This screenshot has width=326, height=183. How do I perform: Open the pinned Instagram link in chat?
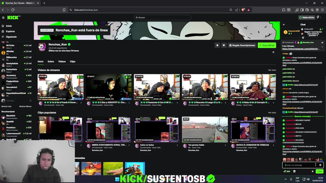(x=301, y=49)
